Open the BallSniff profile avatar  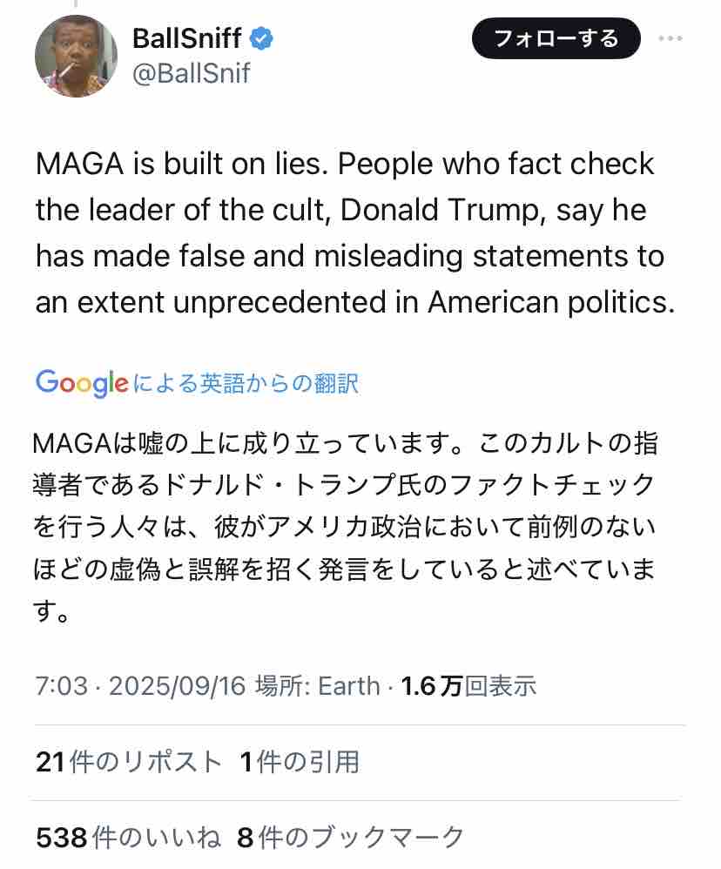click(76, 55)
